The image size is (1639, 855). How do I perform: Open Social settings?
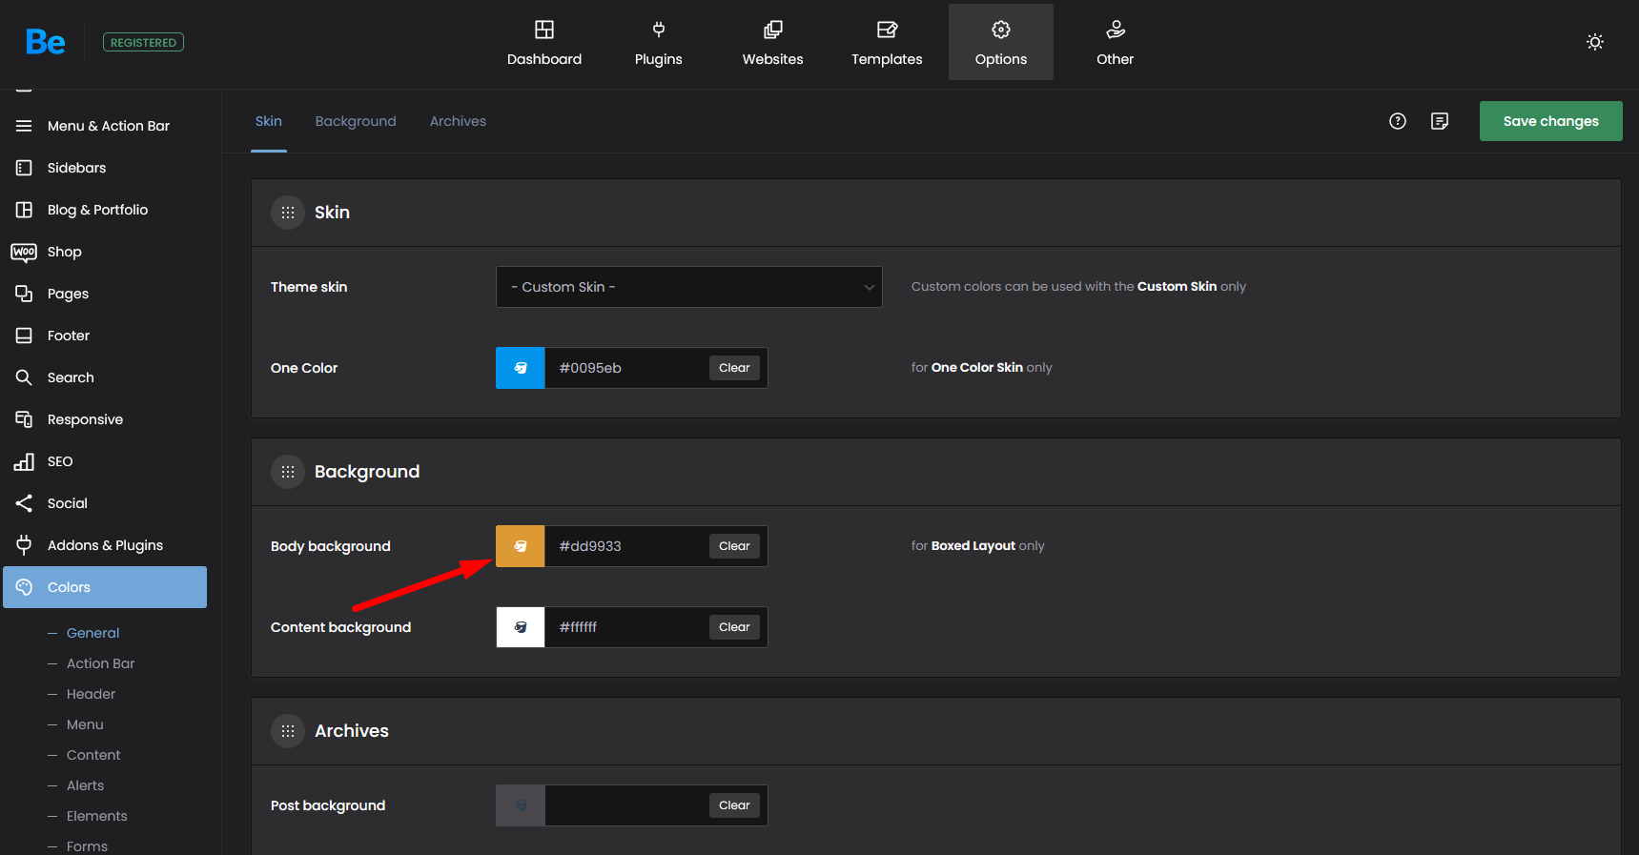(105, 503)
